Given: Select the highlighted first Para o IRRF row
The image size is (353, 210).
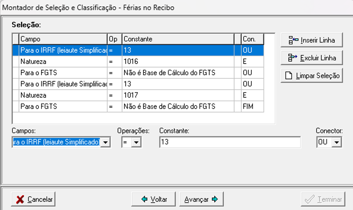Looking at the screenshot, I should (x=62, y=50).
